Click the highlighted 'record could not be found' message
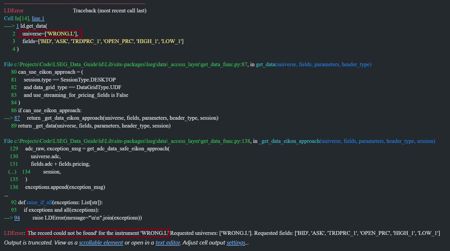 (98, 233)
